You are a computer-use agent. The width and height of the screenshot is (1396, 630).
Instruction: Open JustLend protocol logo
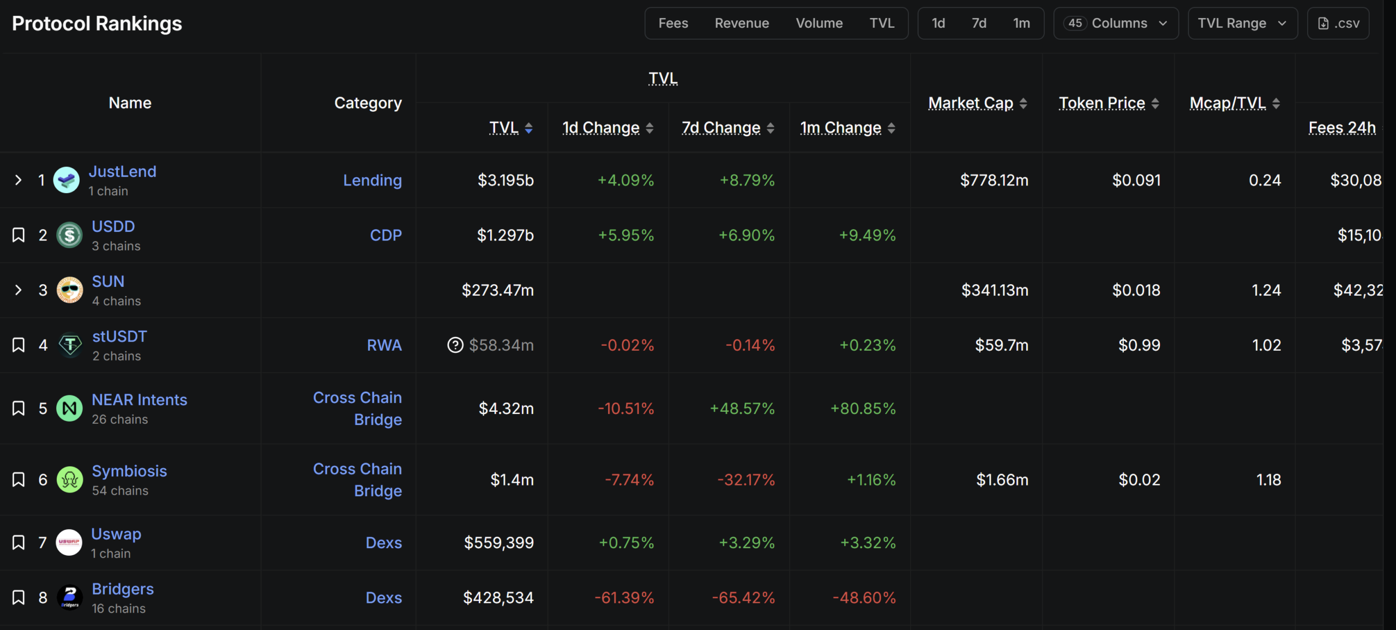click(x=67, y=180)
